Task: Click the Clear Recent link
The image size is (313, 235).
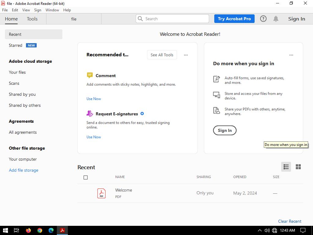Action: click(x=289, y=221)
